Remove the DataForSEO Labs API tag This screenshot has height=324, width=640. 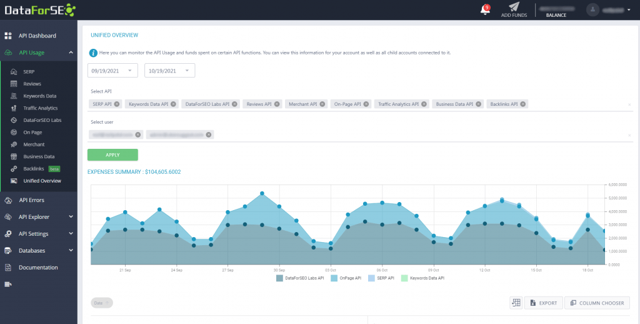click(235, 104)
